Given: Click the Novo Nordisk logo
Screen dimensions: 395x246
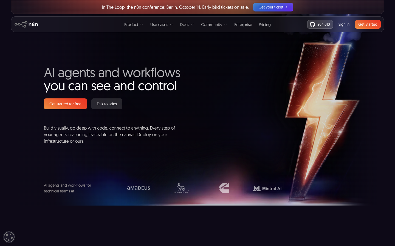Looking at the screenshot, I should tap(182, 188).
